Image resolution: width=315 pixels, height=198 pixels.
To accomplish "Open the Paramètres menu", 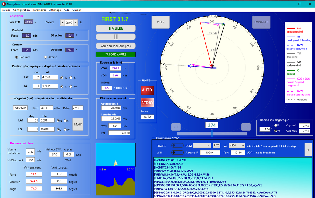I will coord(39,10).
